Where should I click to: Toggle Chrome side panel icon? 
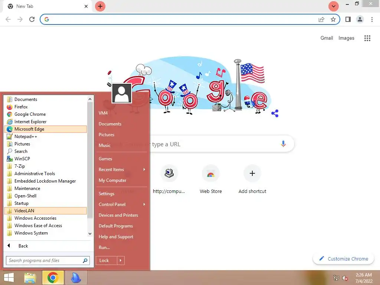pyautogui.click(x=348, y=19)
